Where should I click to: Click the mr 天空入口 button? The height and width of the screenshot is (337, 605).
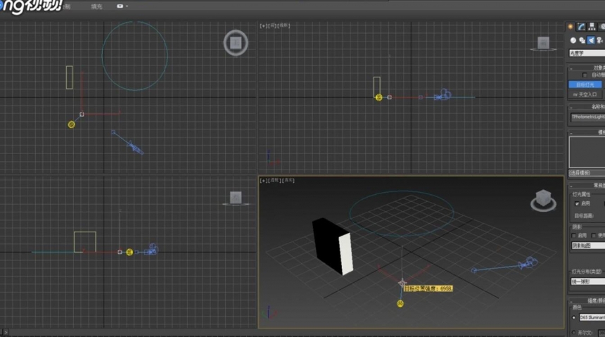585,94
